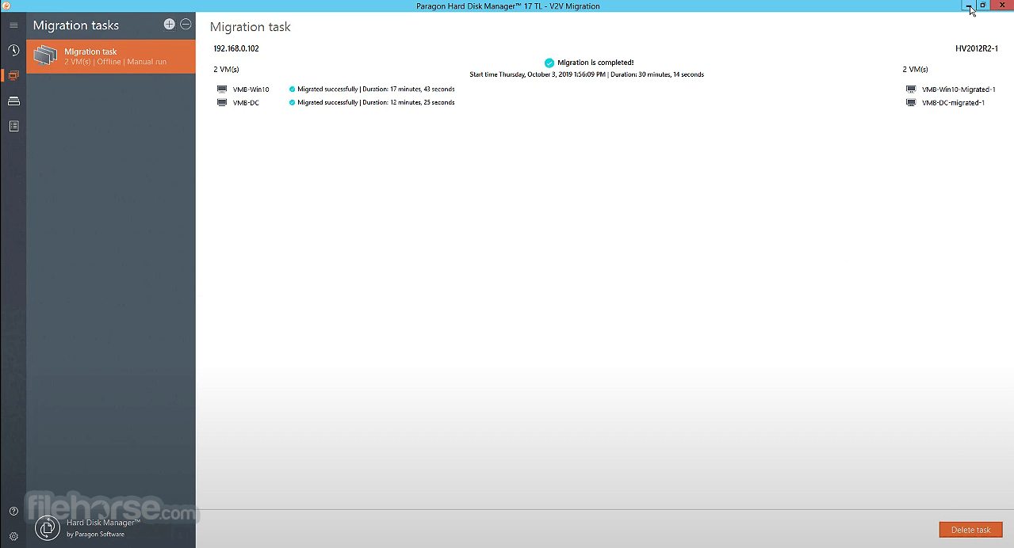
Task: Click the VMB-Win10 source VM icon
Action: [x=222, y=89]
